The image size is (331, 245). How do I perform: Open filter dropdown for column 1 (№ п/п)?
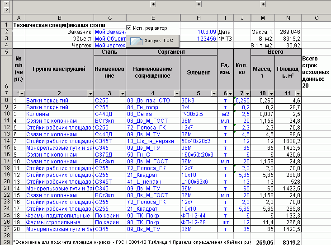[x=22, y=93]
